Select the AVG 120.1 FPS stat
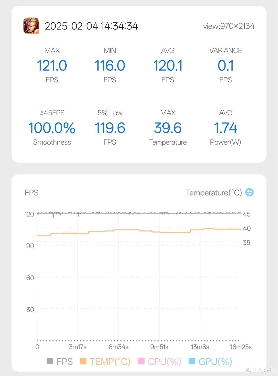Image resolution: width=278 pixels, height=376 pixels. click(x=168, y=65)
